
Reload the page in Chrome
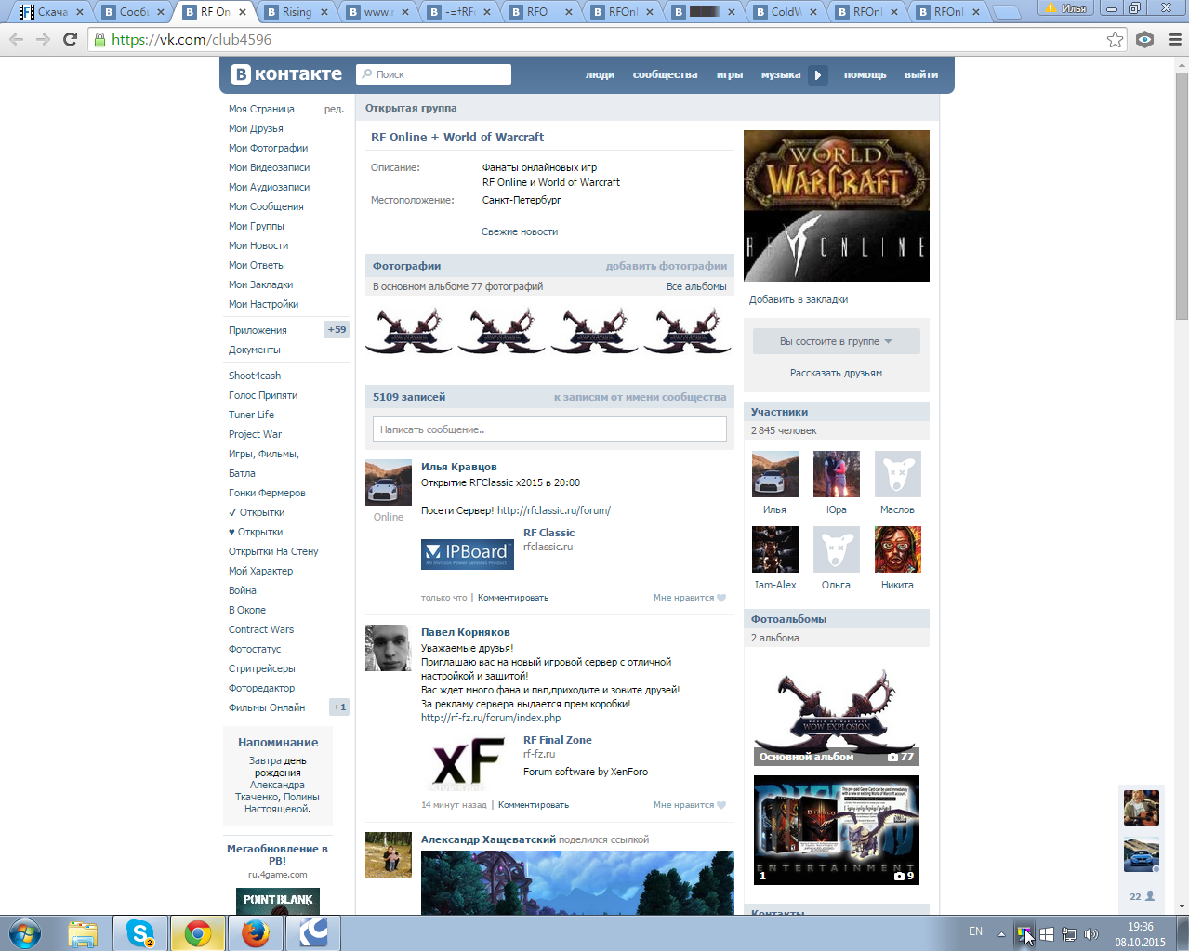tap(70, 40)
